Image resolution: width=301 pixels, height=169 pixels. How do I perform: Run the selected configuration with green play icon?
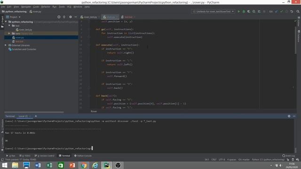[238, 11]
